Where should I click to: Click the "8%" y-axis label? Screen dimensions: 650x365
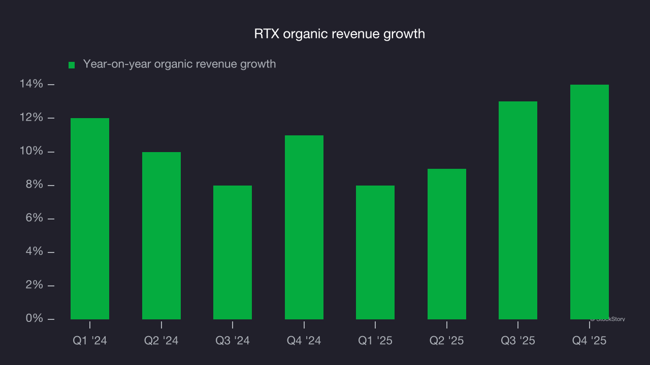click(x=35, y=185)
